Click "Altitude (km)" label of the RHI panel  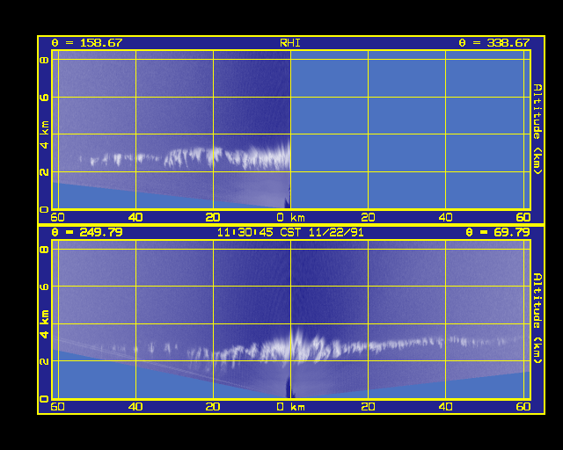[x=537, y=129]
